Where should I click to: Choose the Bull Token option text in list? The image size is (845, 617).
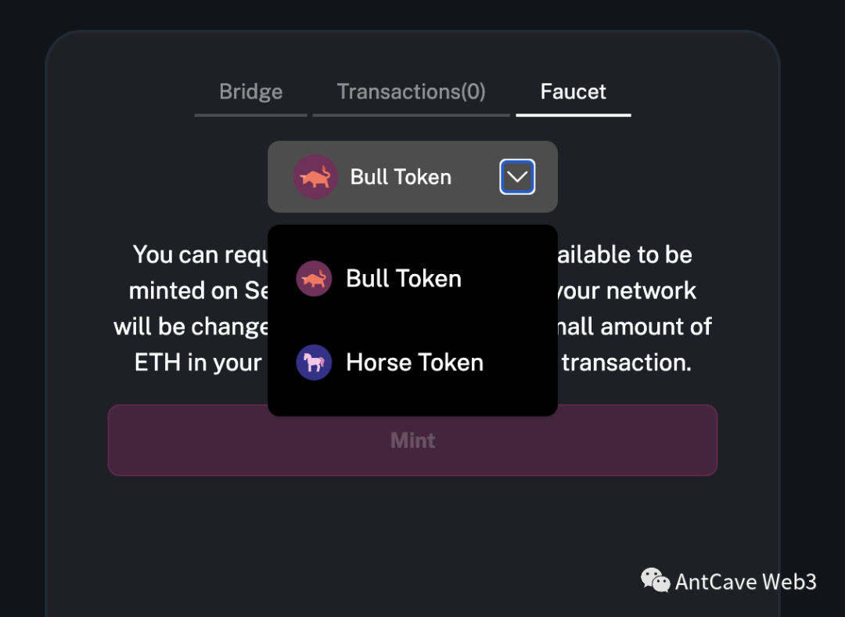[x=404, y=279]
